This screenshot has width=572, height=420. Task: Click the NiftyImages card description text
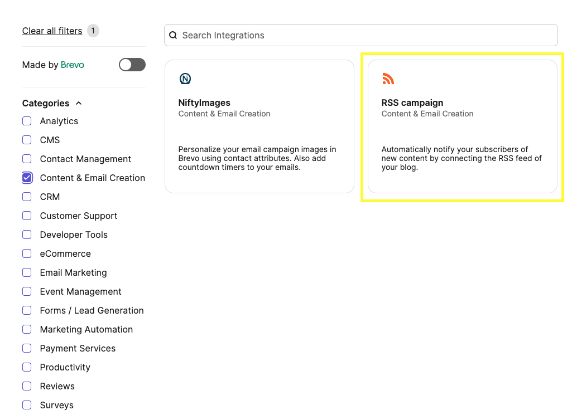pos(257,158)
